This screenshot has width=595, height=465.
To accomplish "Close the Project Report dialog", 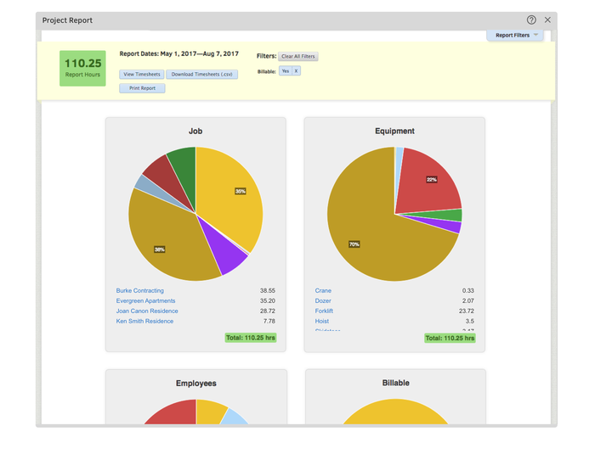I will tap(547, 20).
